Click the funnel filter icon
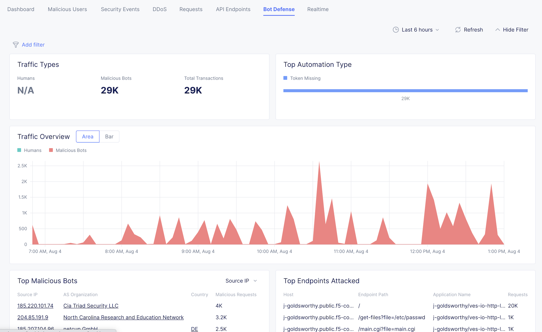 (16, 45)
